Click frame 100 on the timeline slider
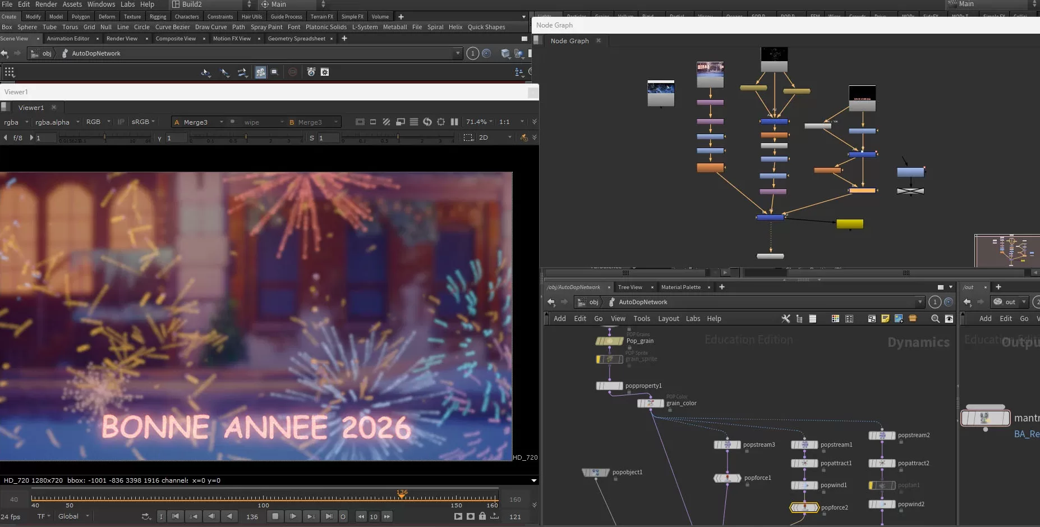Viewport: 1040px width, 527px height. click(x=264, y=498)
